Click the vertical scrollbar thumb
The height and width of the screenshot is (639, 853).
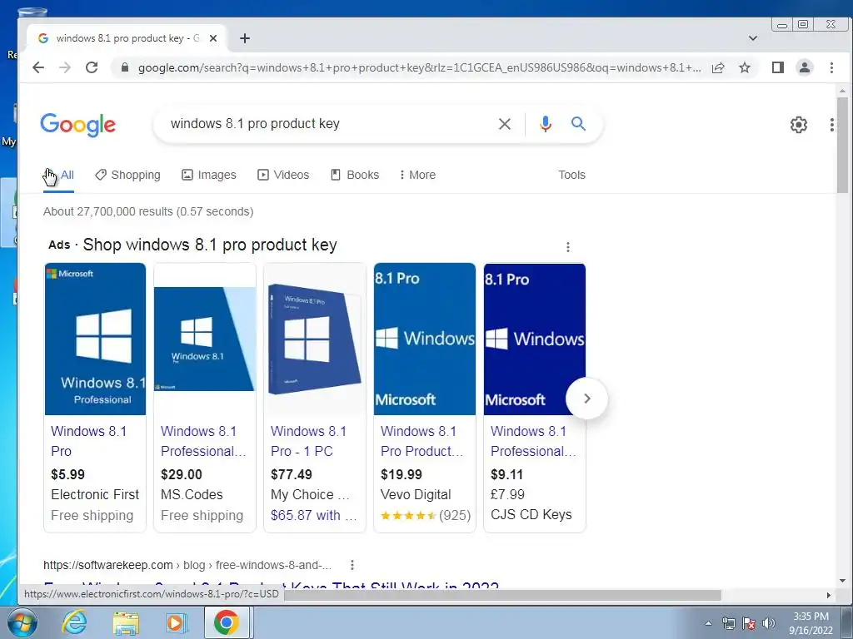click(x=842, y=145)
